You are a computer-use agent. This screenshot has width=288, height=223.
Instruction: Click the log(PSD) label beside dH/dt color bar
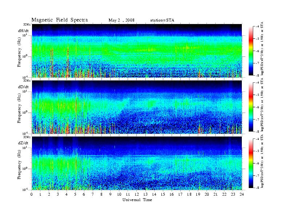pyautogui.click(x=262, y=49)
